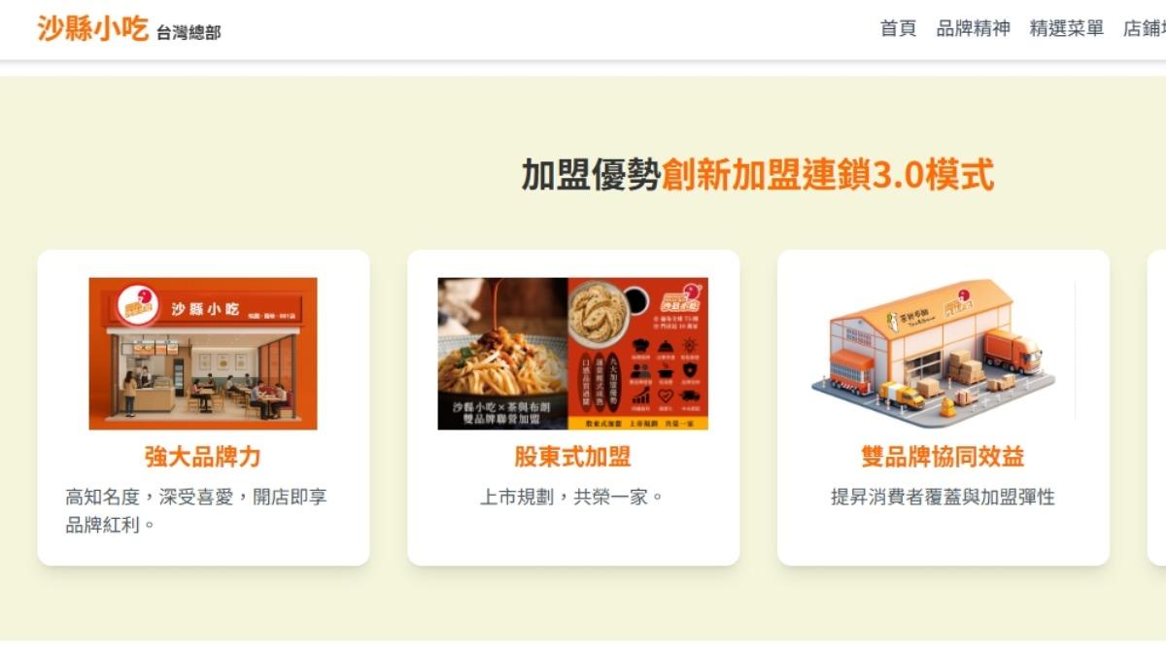Click the partially visible fourth card
The image size is (1166, 656).
(1156, 407)
